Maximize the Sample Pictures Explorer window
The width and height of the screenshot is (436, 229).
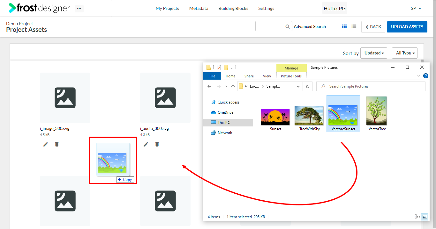pos(407,67)
